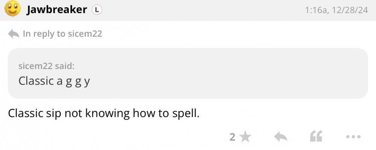Viewport: 376px width, 150px height.
Task: Click the post text about not knowing how to spell
Action: [x=103, y=113]
